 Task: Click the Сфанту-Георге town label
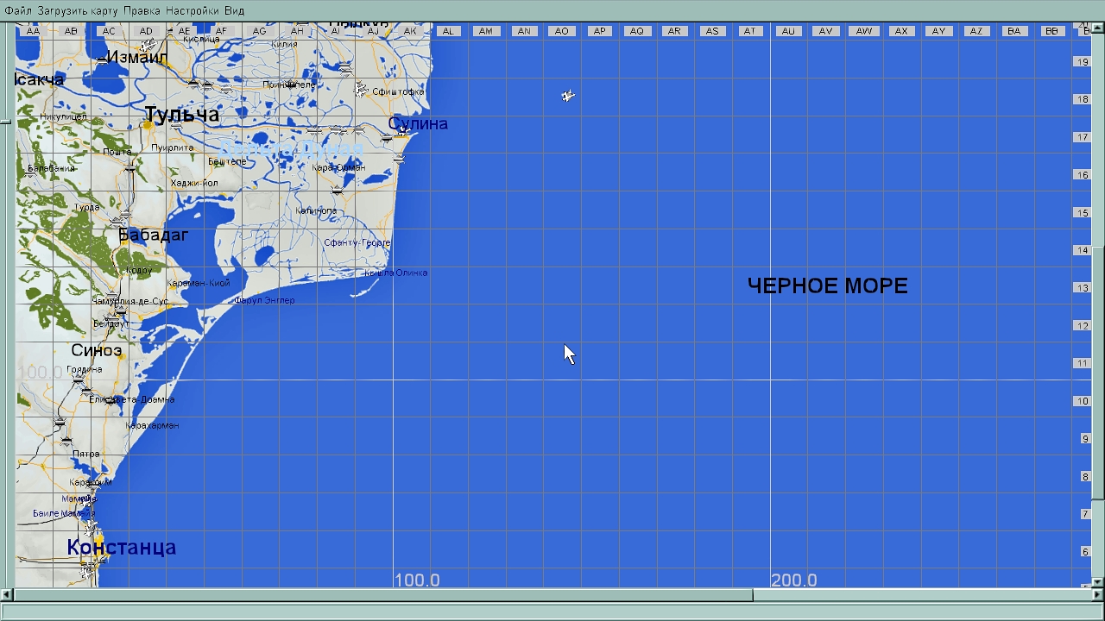(x=357, y=242)
